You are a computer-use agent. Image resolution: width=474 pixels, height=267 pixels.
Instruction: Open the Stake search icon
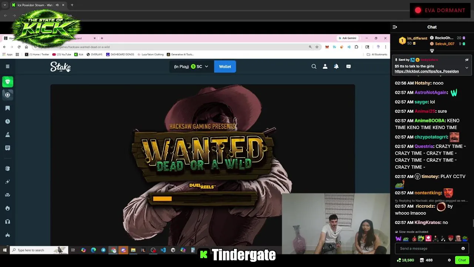[314, 66]
